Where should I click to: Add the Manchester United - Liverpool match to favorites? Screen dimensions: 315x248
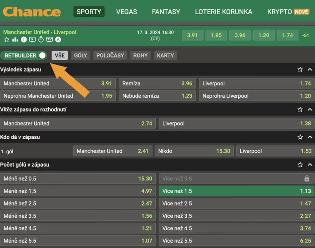click(x=7, y=40)
